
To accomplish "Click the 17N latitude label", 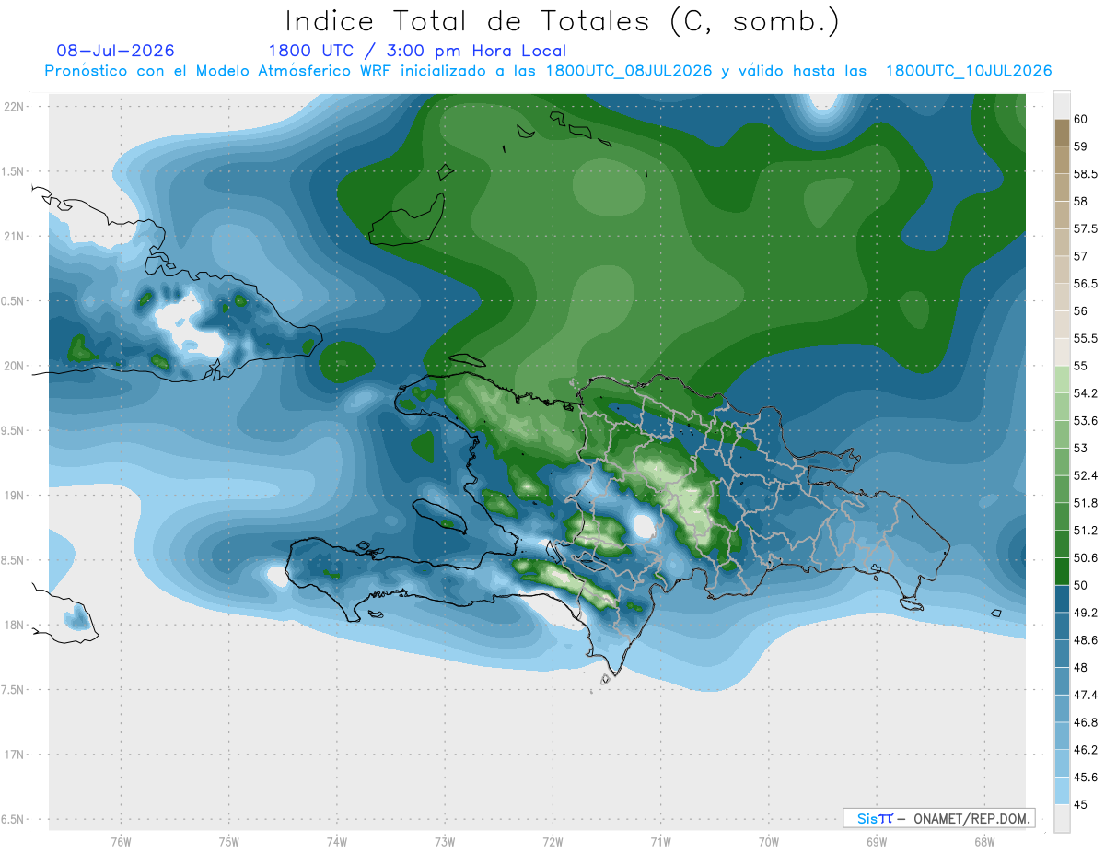I will click(x=16, y=755).
